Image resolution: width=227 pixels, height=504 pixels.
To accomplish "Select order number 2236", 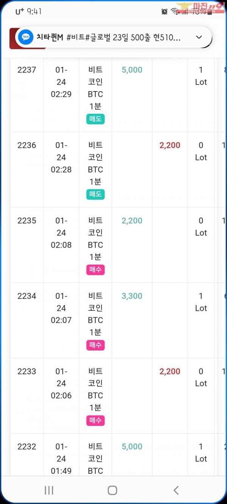I will tap(27, 145).
